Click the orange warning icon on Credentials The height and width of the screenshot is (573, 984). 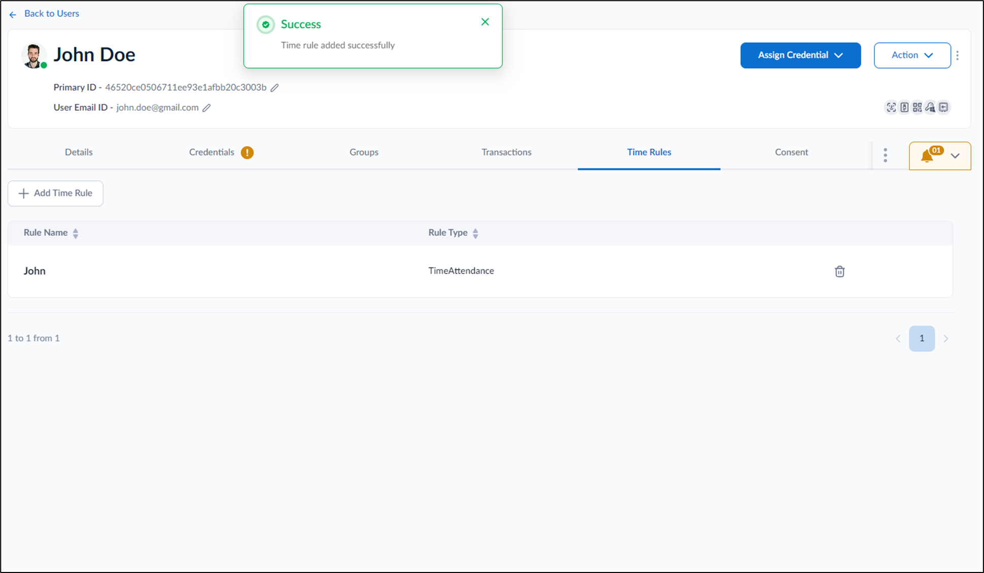point(247,153)
